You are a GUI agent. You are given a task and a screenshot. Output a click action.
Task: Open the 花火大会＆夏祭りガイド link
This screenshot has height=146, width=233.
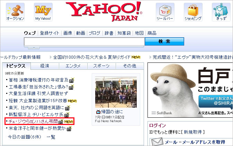point(92,57)
